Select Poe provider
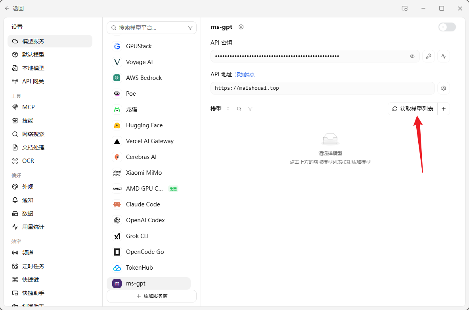 click(x=149, y=94)
